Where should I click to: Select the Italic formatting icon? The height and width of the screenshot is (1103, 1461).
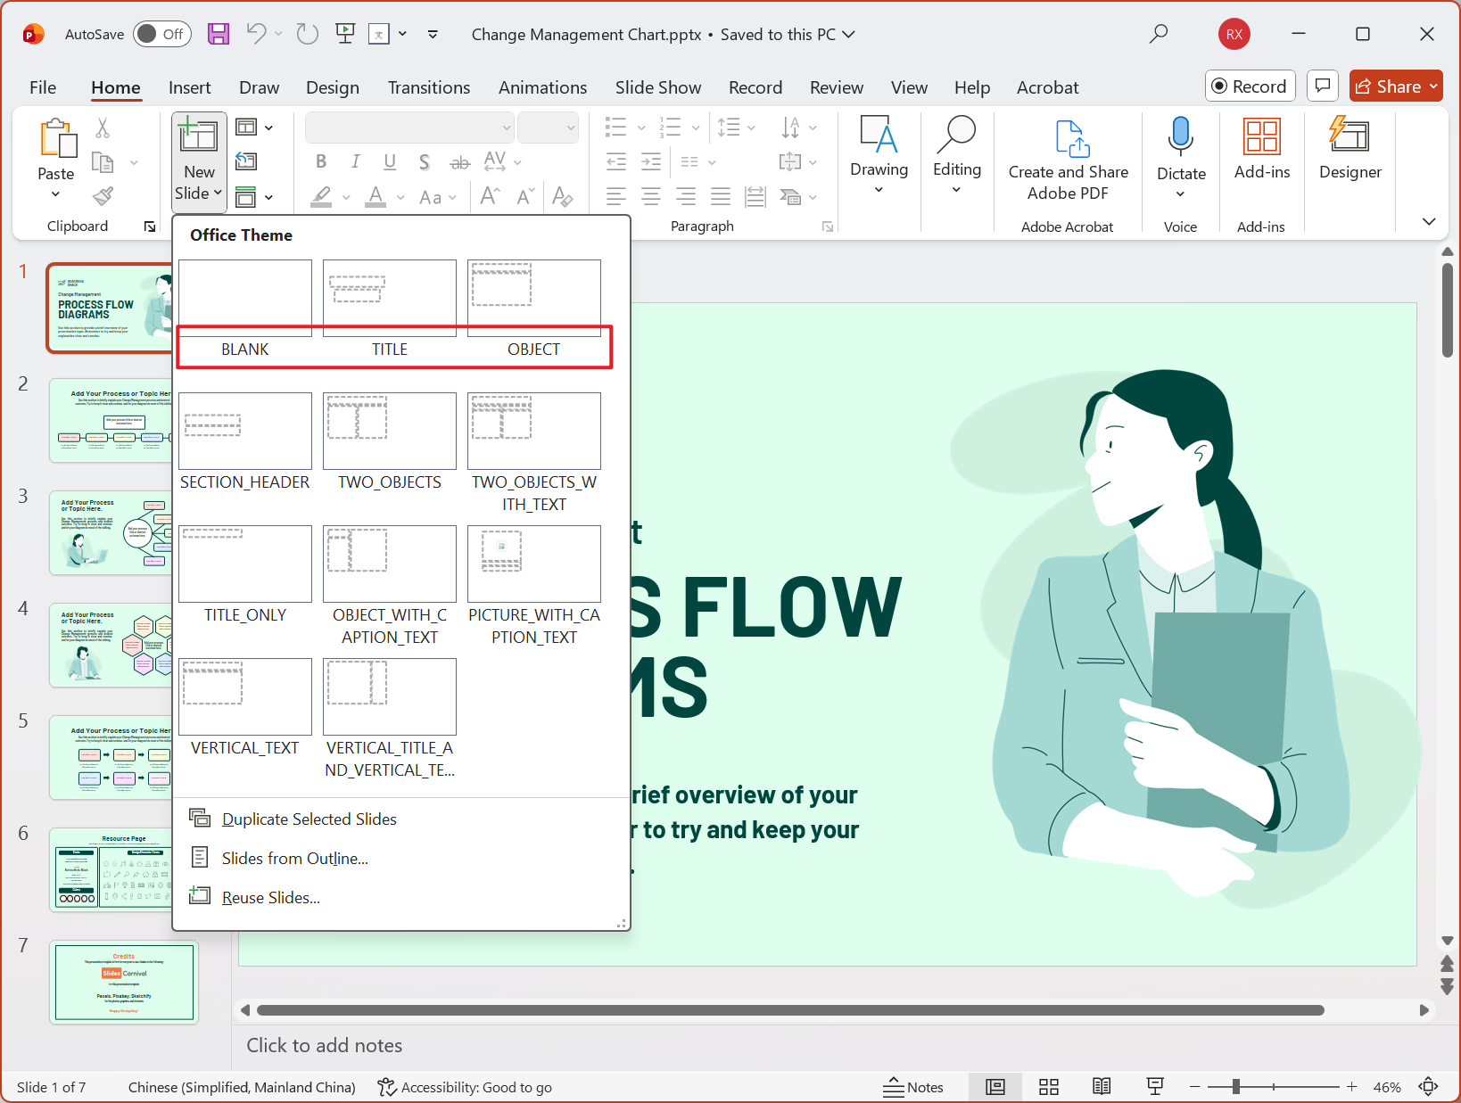[355, 161]
